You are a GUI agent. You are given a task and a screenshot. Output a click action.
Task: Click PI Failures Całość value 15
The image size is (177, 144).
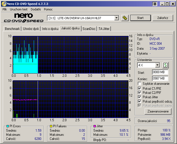click(83, 139)
